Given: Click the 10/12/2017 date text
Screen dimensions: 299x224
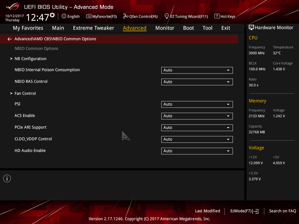Looking at the screenshot, I should click(x=15, y=16).
